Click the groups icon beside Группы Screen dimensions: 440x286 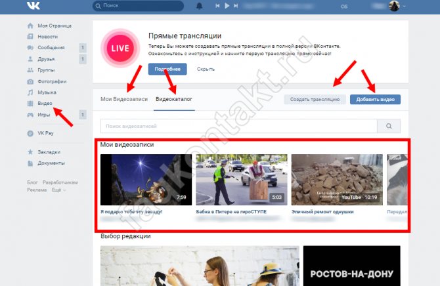pyautogui.click(x=30, y=70)
